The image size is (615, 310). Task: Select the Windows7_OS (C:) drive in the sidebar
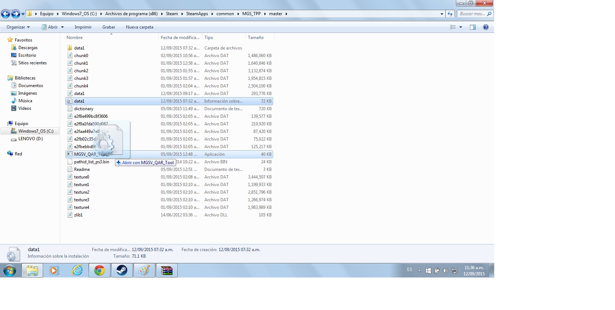[36, 131]
